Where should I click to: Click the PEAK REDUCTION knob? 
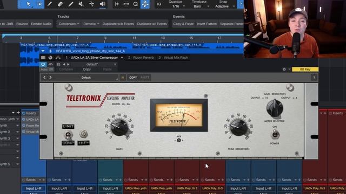238,127
